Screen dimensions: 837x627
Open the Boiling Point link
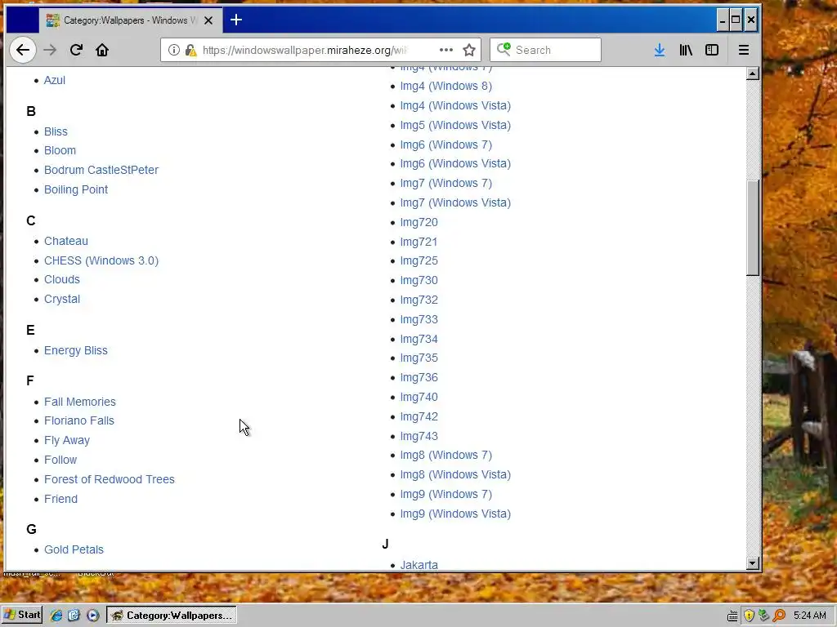point(76,189)
